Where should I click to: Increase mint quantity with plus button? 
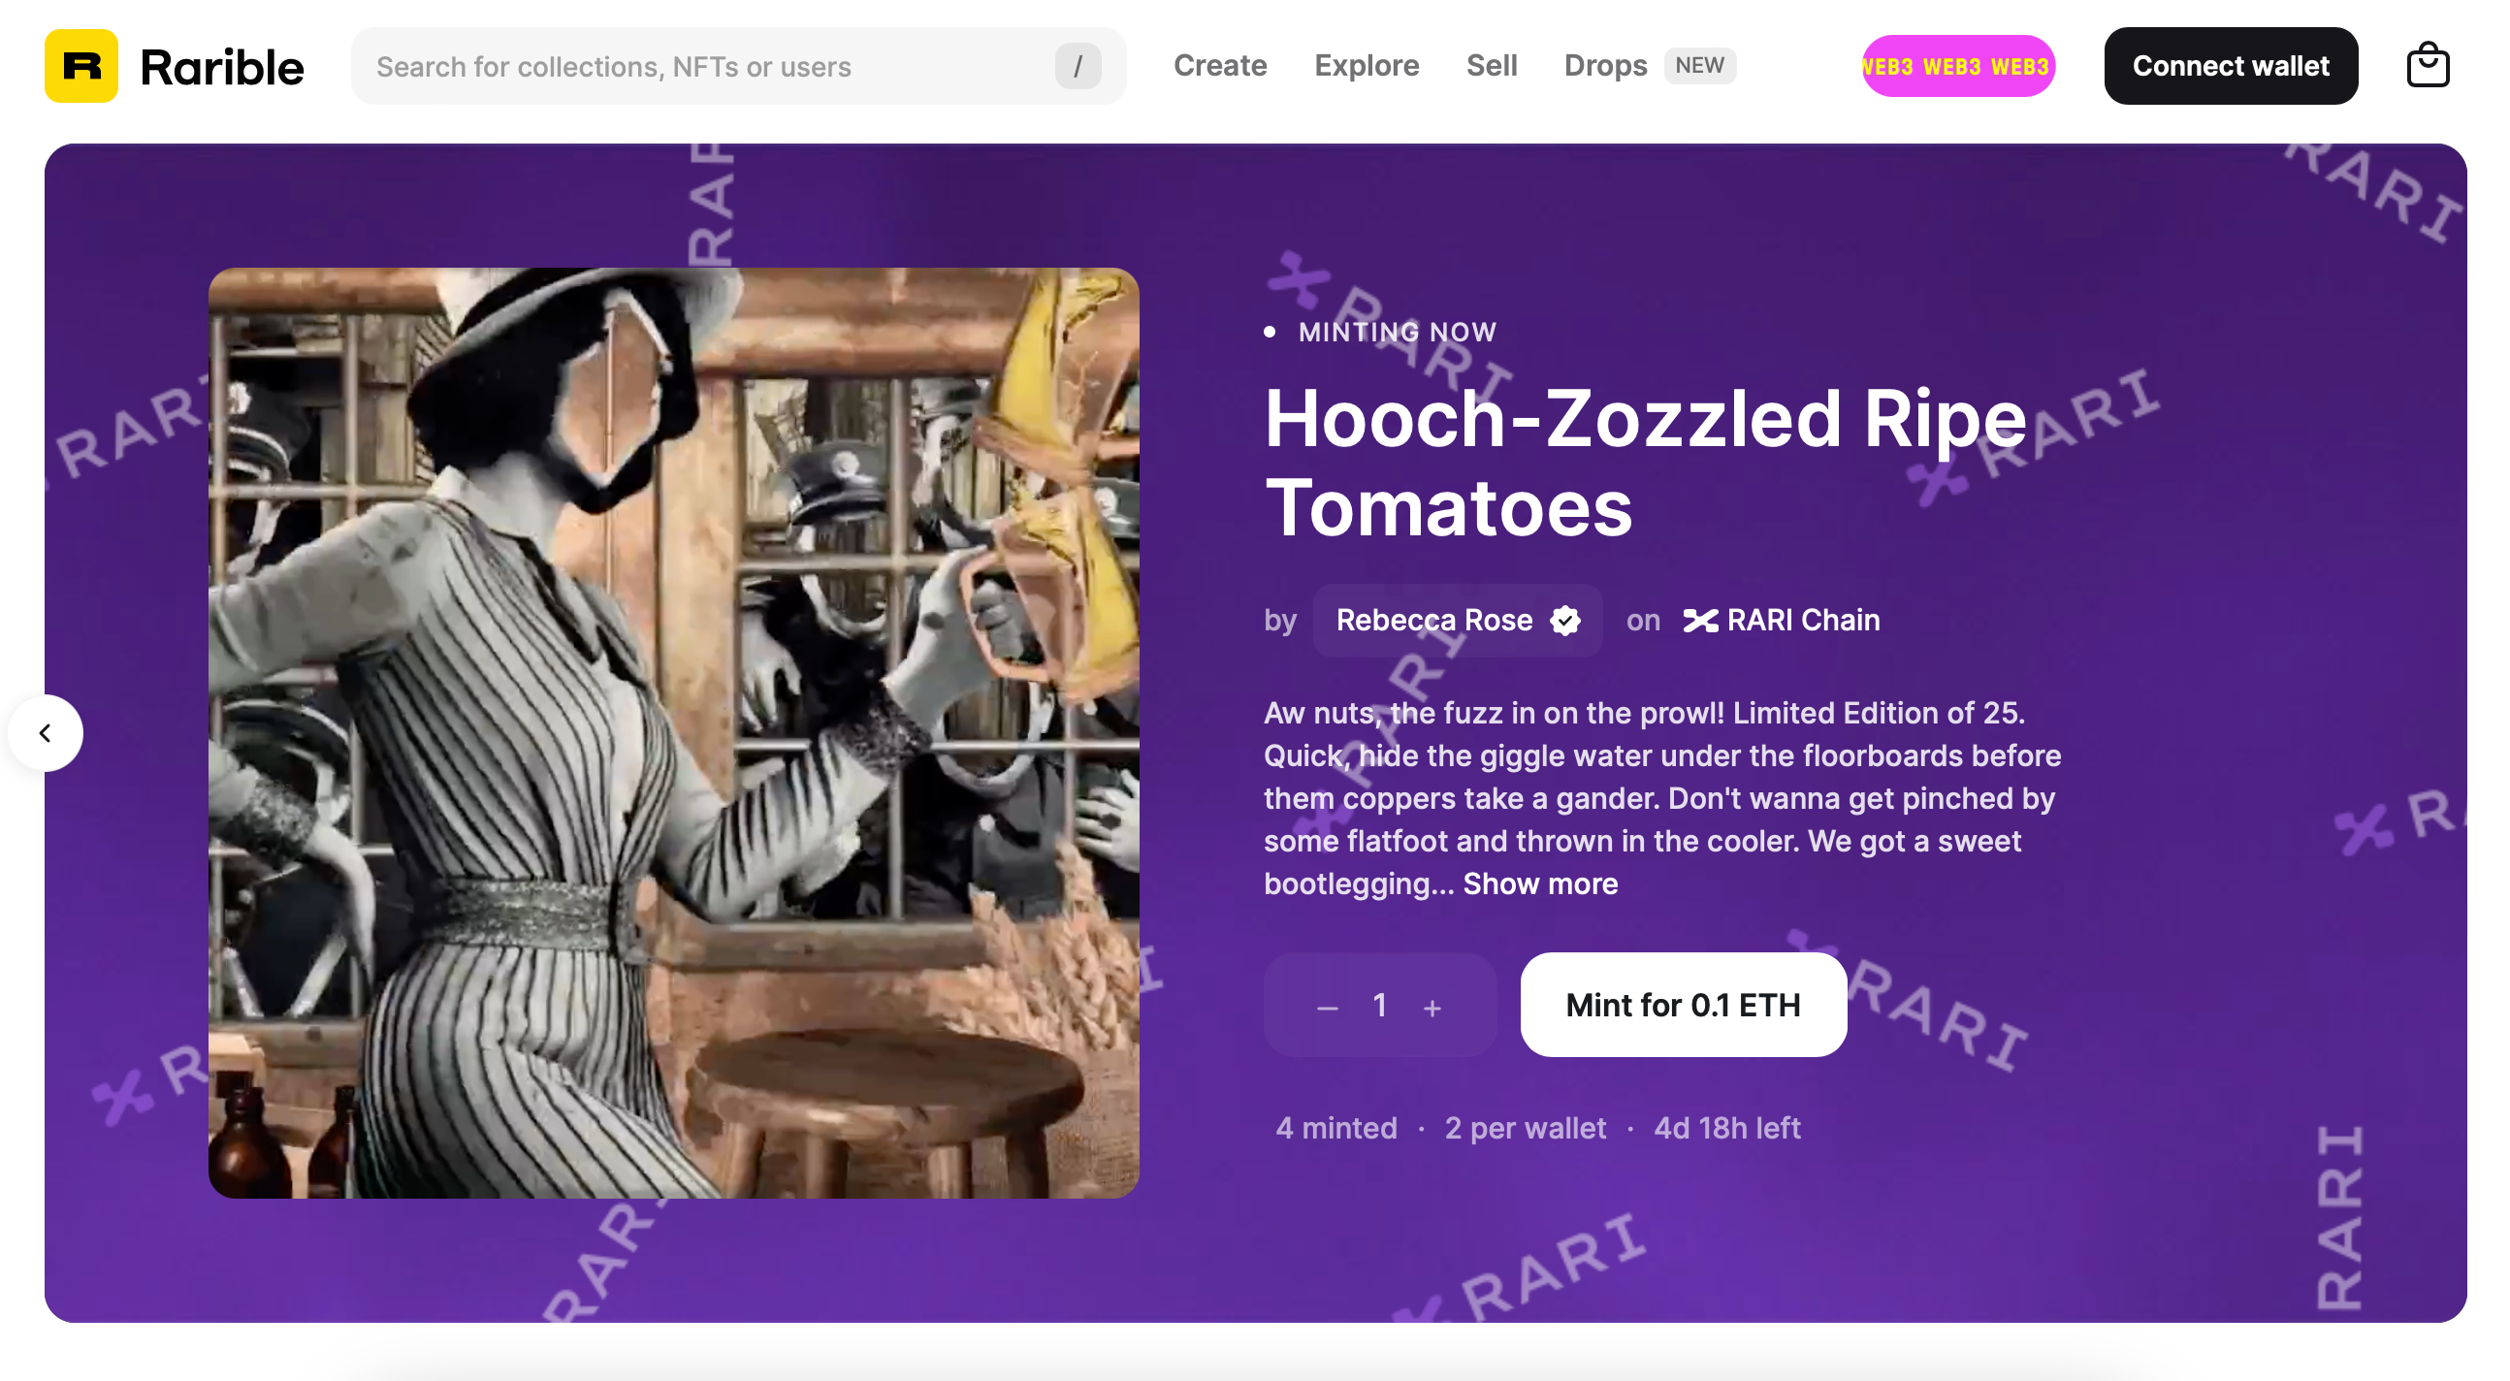click(x=1432, y=1008)
